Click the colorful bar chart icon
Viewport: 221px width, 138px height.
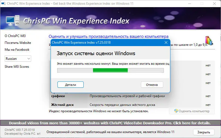pyautogui.click(x=209, y=41)
